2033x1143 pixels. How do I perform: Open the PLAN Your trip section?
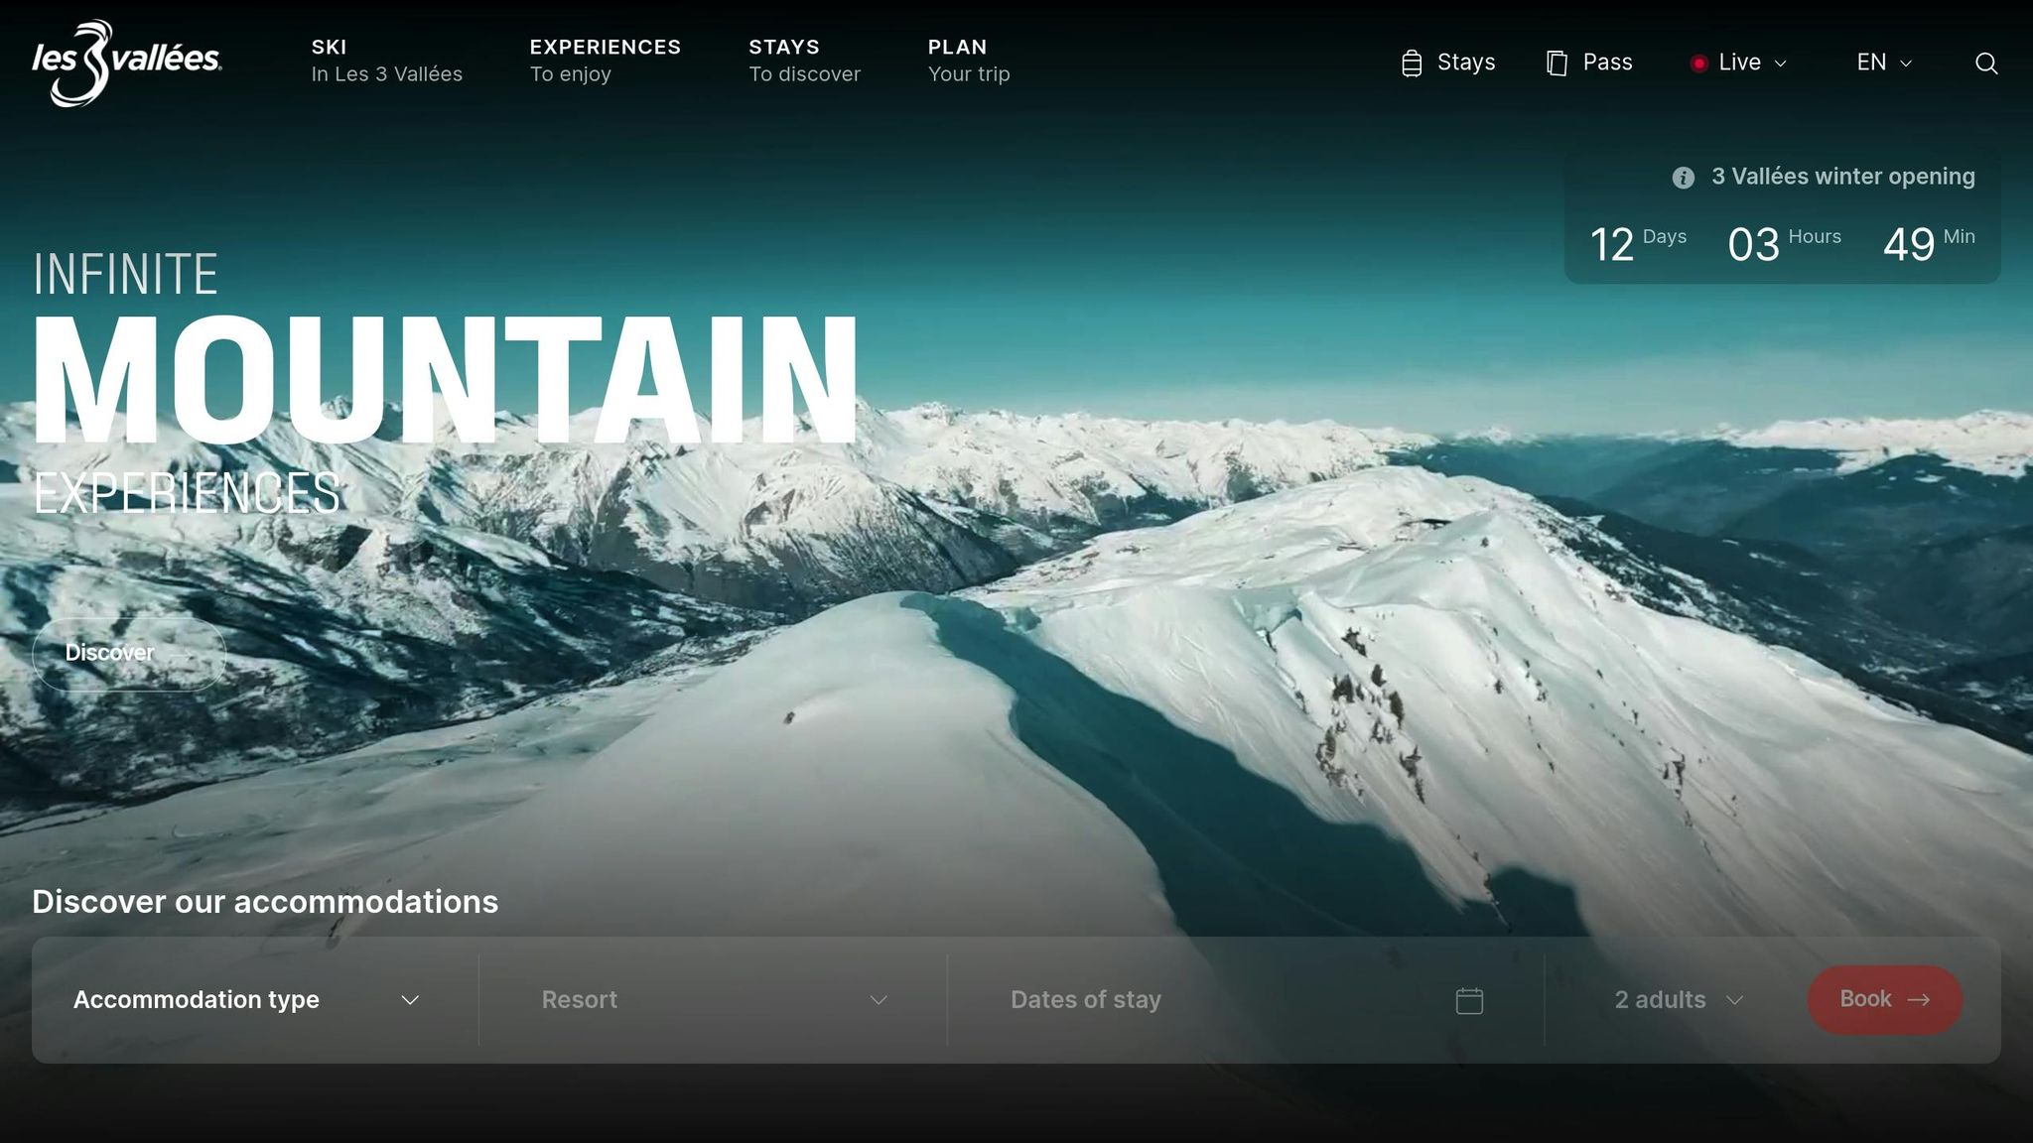tap(968, 60)
